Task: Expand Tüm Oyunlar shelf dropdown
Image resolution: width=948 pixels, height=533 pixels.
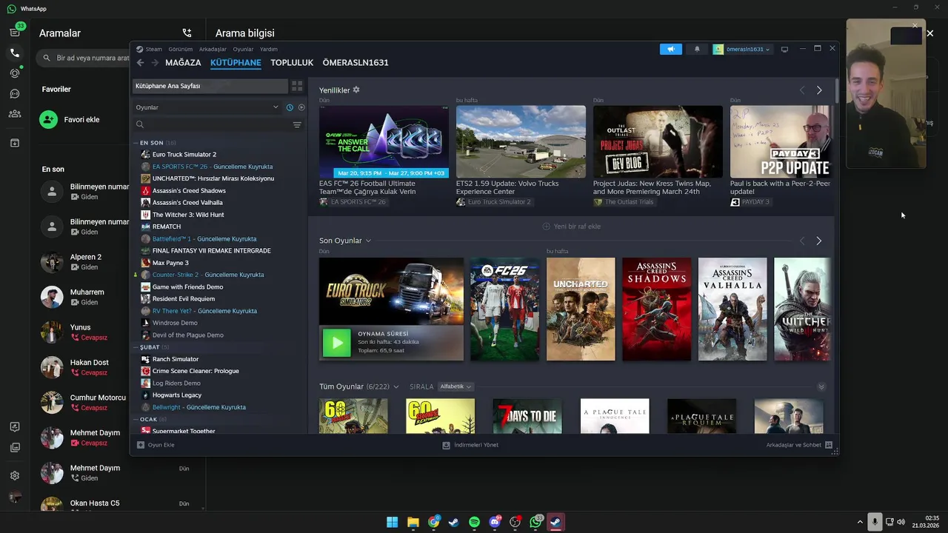Action: [x=396, y=387]
